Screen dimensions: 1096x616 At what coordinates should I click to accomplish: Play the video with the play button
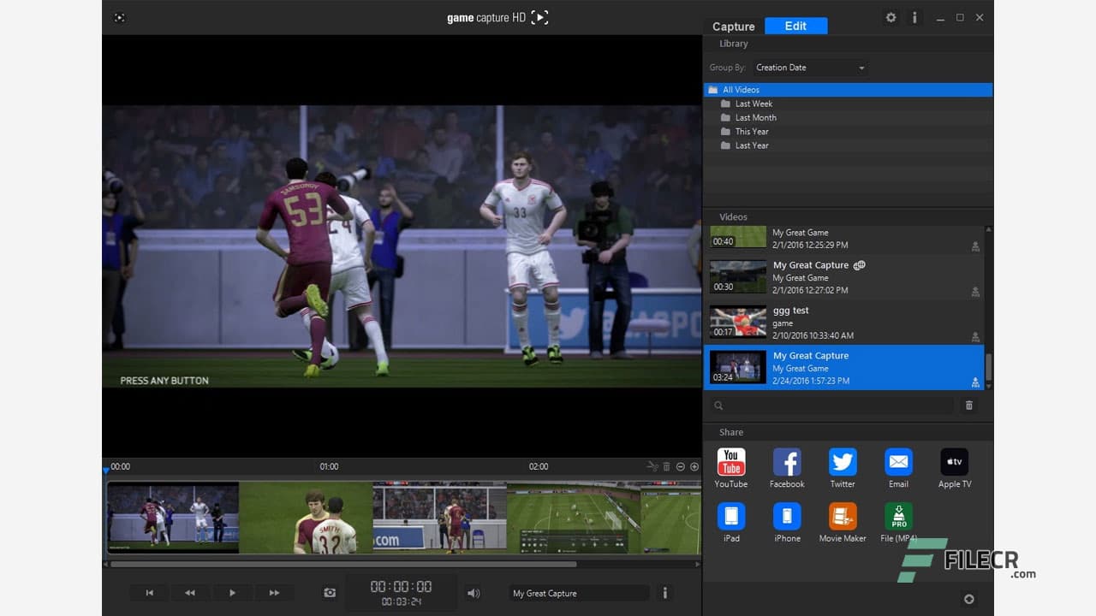(x=230, y=592)
